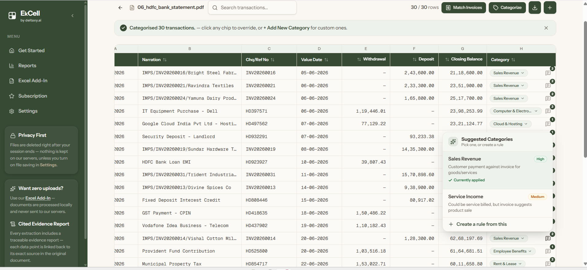The width and height of the screenshot is (587, 270).
Task: Click the bold Settings link in Privacy card
Action: [49, 165]
